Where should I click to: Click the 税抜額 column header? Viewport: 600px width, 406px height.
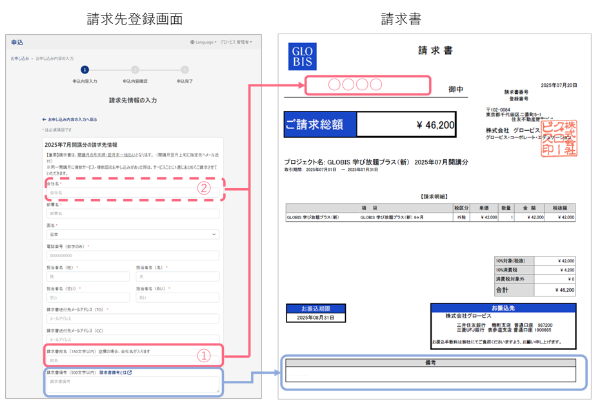[x=560, y=208]
